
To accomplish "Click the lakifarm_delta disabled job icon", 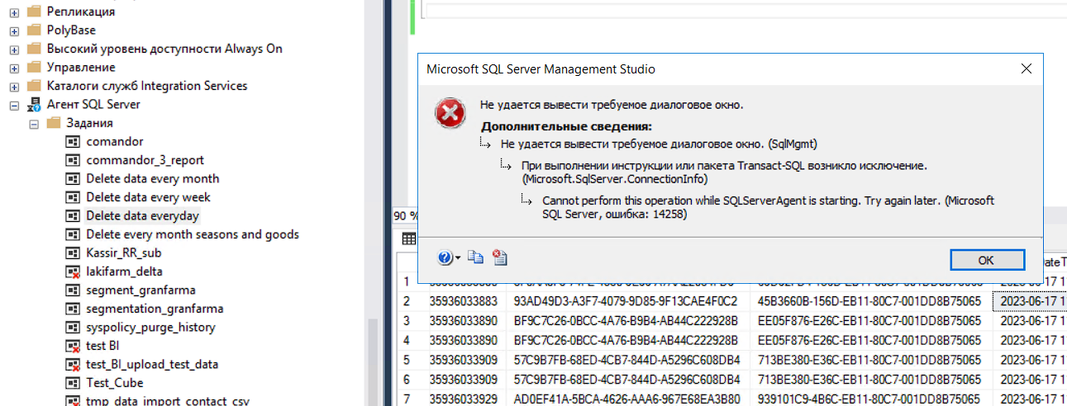I will pos(73,271).
